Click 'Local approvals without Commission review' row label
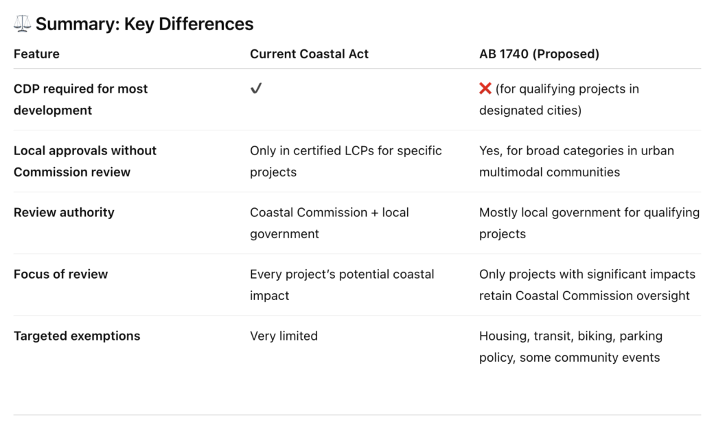Viewport: 703px width, 427px height. click(x=84, y=161)
